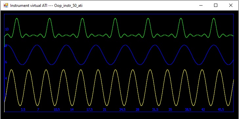Click the window title text Oop_instr_50_ati

pos(68,6)
